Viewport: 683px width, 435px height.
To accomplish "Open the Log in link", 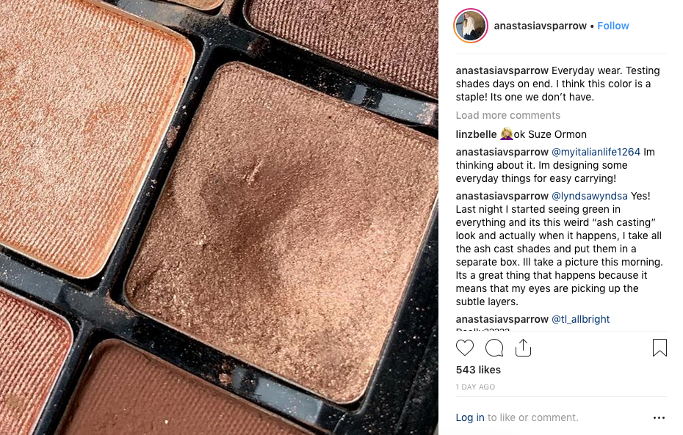I will pos(469,417).
